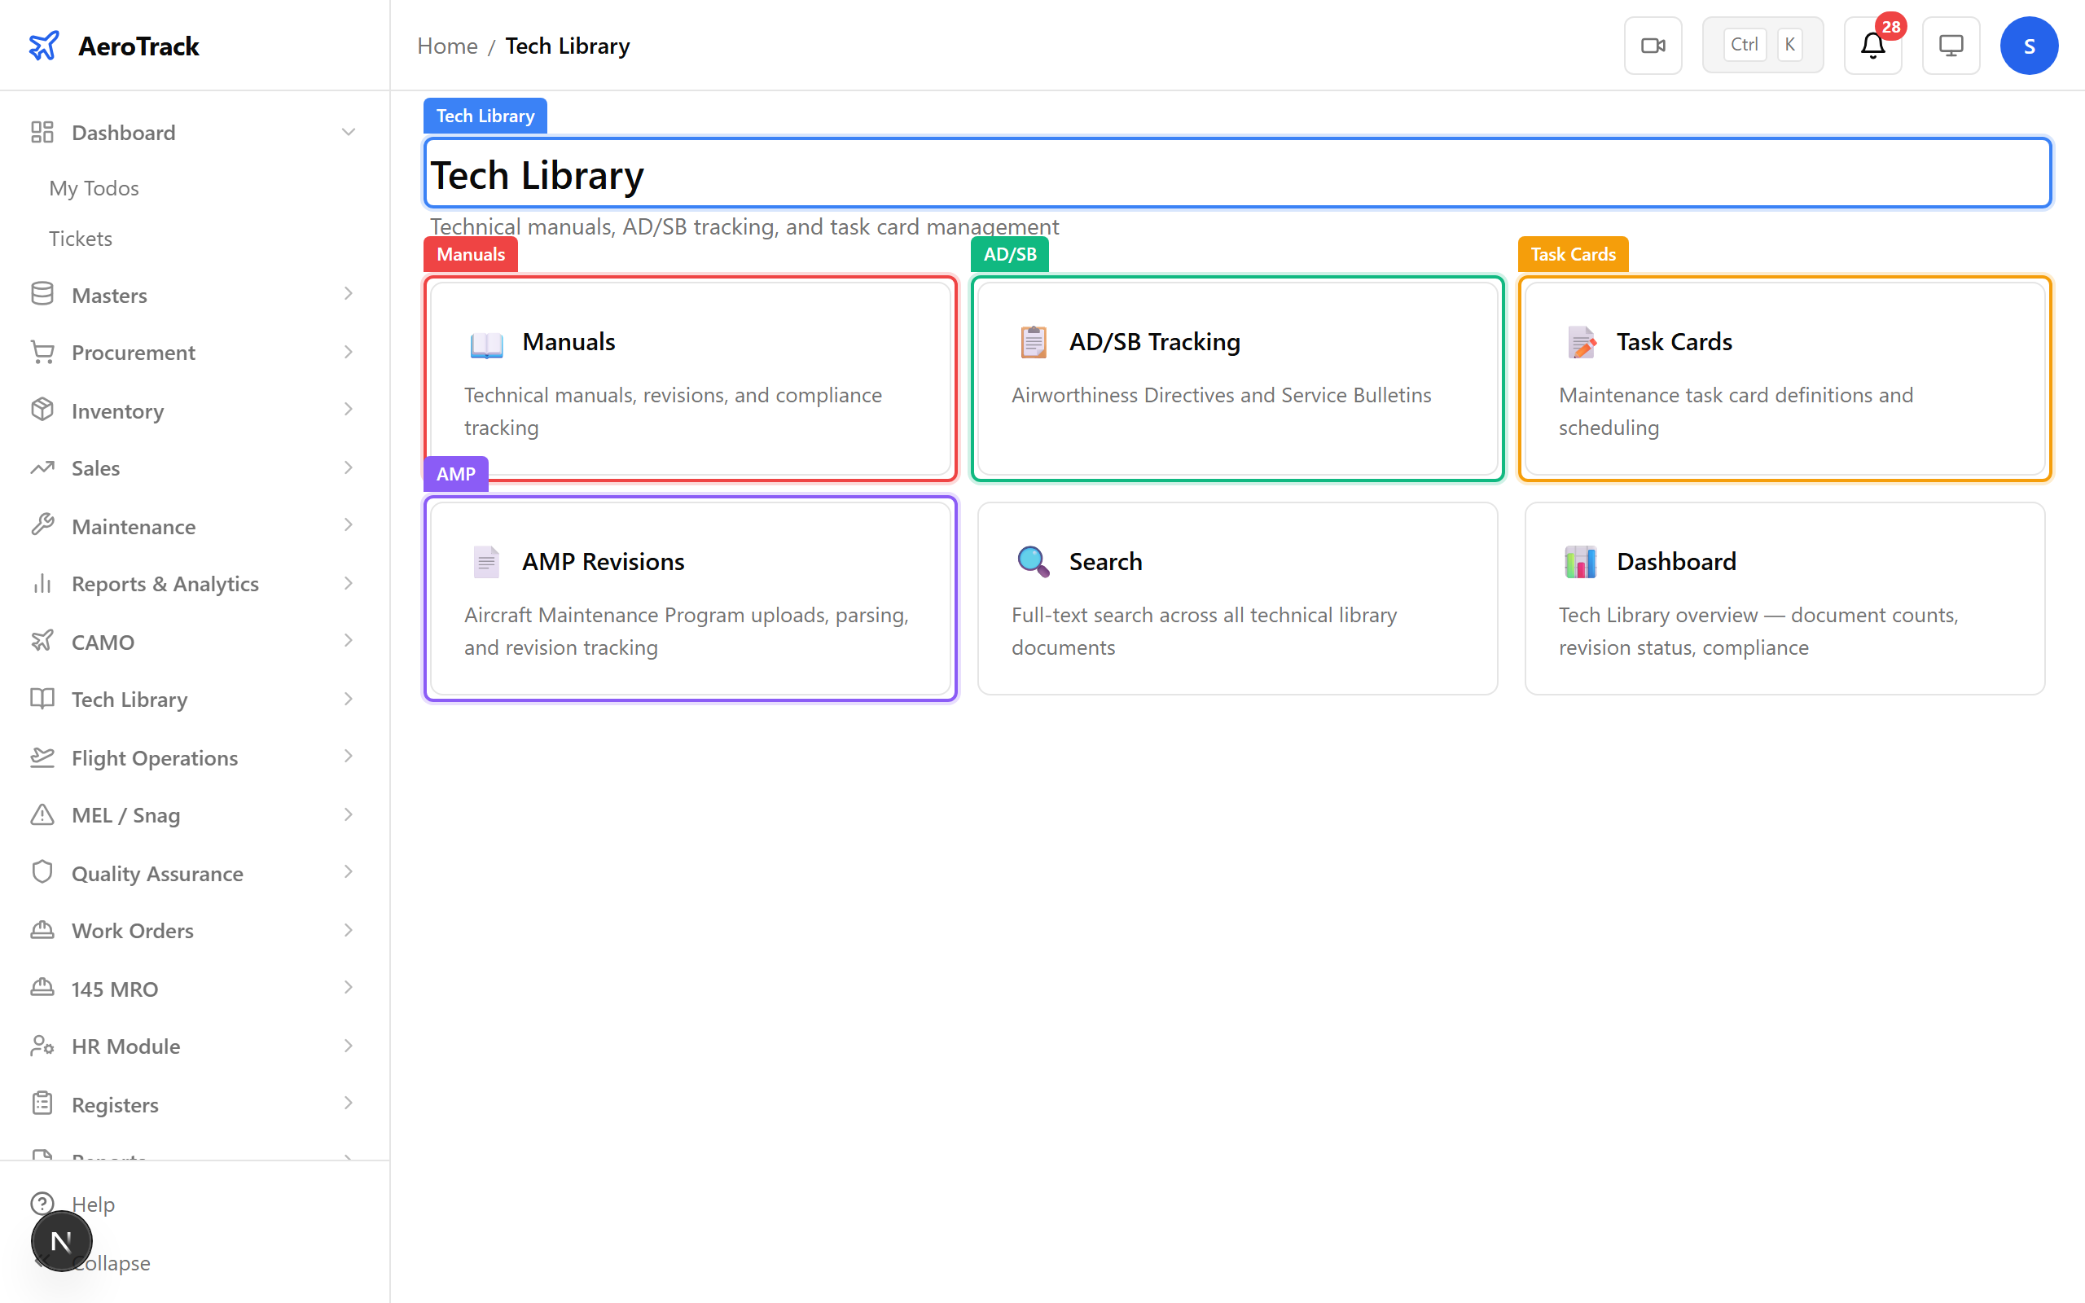
Task: Click the AD/SB Tracking clipboard icon
Action: pos(1033,341)
